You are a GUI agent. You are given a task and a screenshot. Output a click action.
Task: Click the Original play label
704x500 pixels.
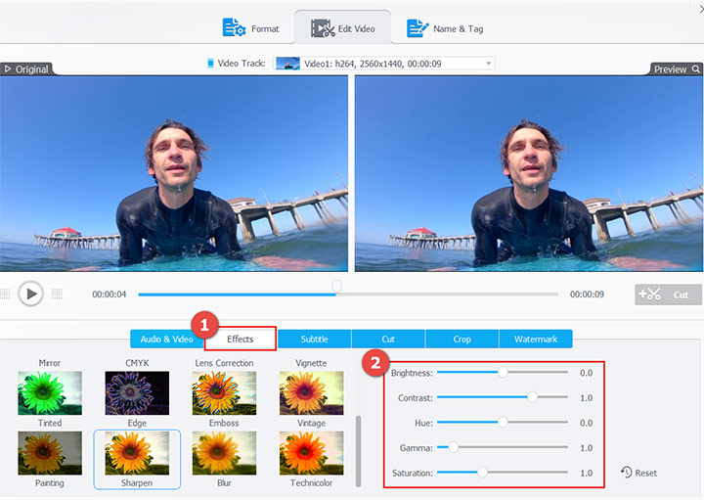point(26,69)
